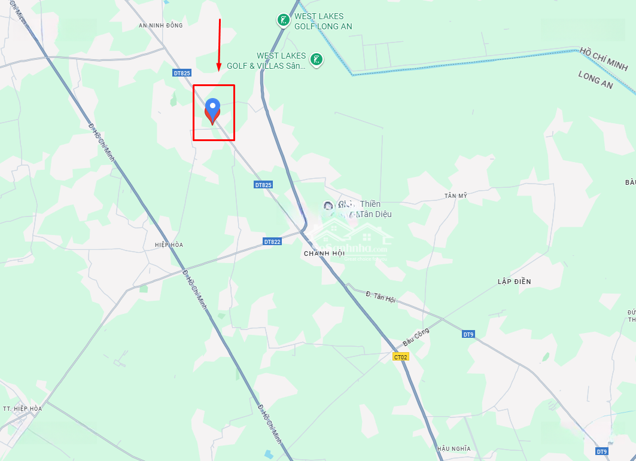Select the West Lakes Golf & Villas icon
The height and width of the screenshot is (461, 636).
316,60
